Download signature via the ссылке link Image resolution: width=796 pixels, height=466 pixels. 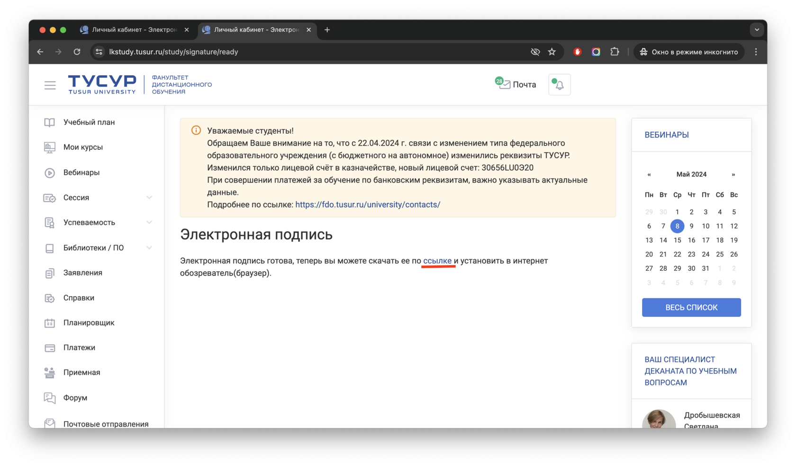coord(437,261)
